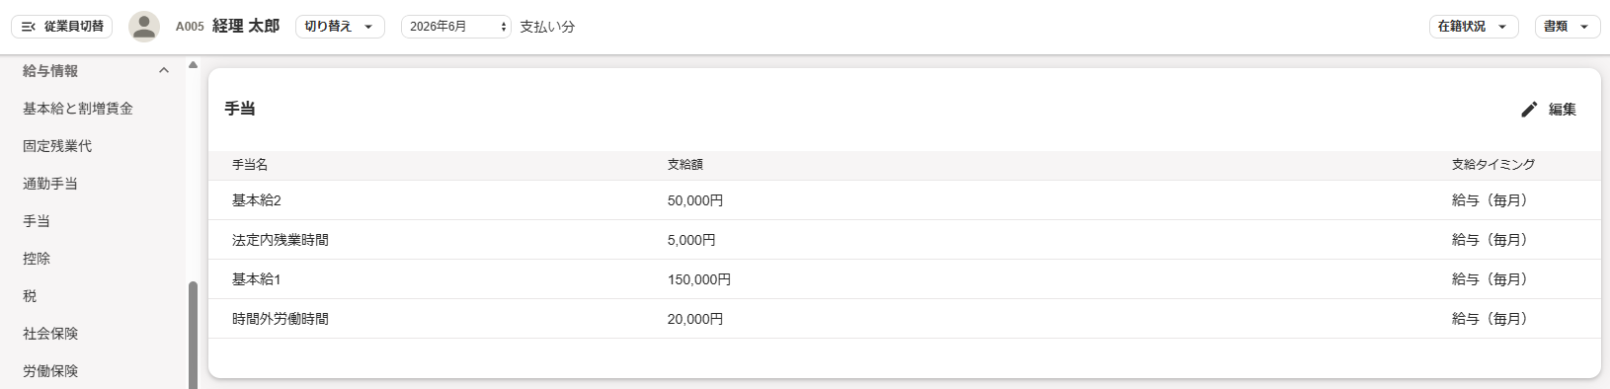Image resolution: width=1610 pixels, height=389 pixels.
Task: Open the 切り替え dropdown
Action: pos(340,27)
